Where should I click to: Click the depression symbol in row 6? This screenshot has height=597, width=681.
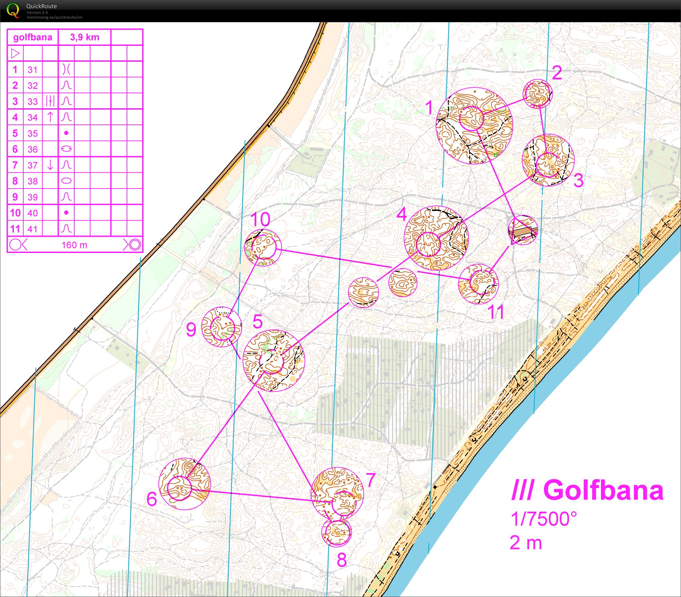coord(67,149)
